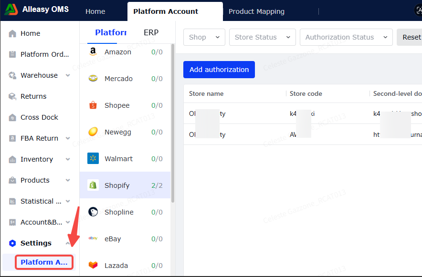Open Cross Dock in the sidebar
Screen dimensions: 422x277
coord(39,117)
